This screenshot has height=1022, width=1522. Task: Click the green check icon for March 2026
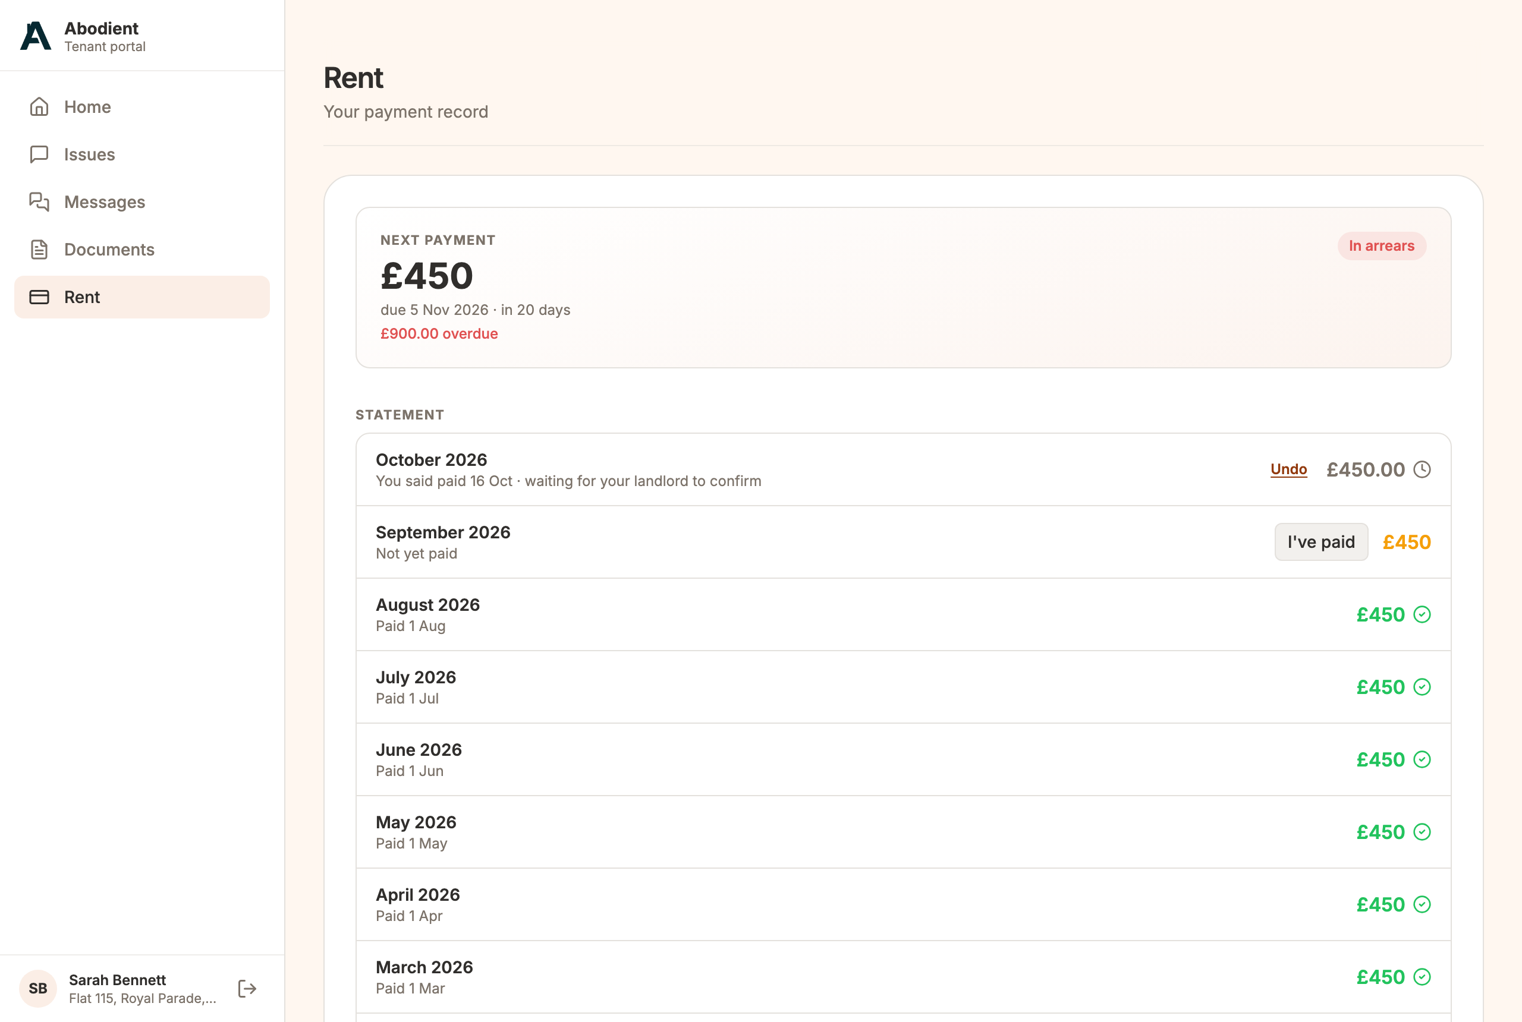[1422, 976]
